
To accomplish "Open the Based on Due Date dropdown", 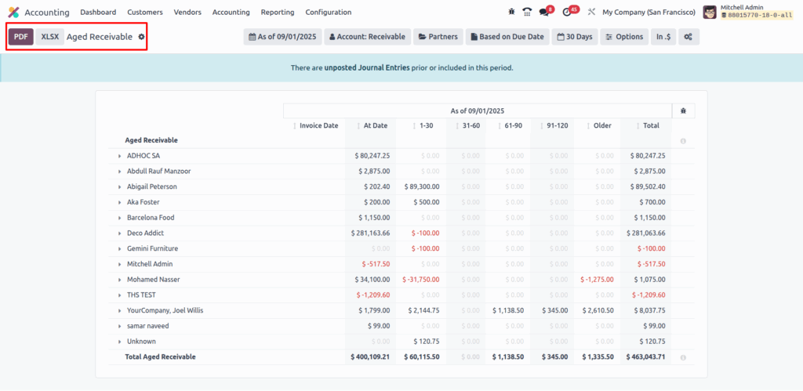I will 507,37.
